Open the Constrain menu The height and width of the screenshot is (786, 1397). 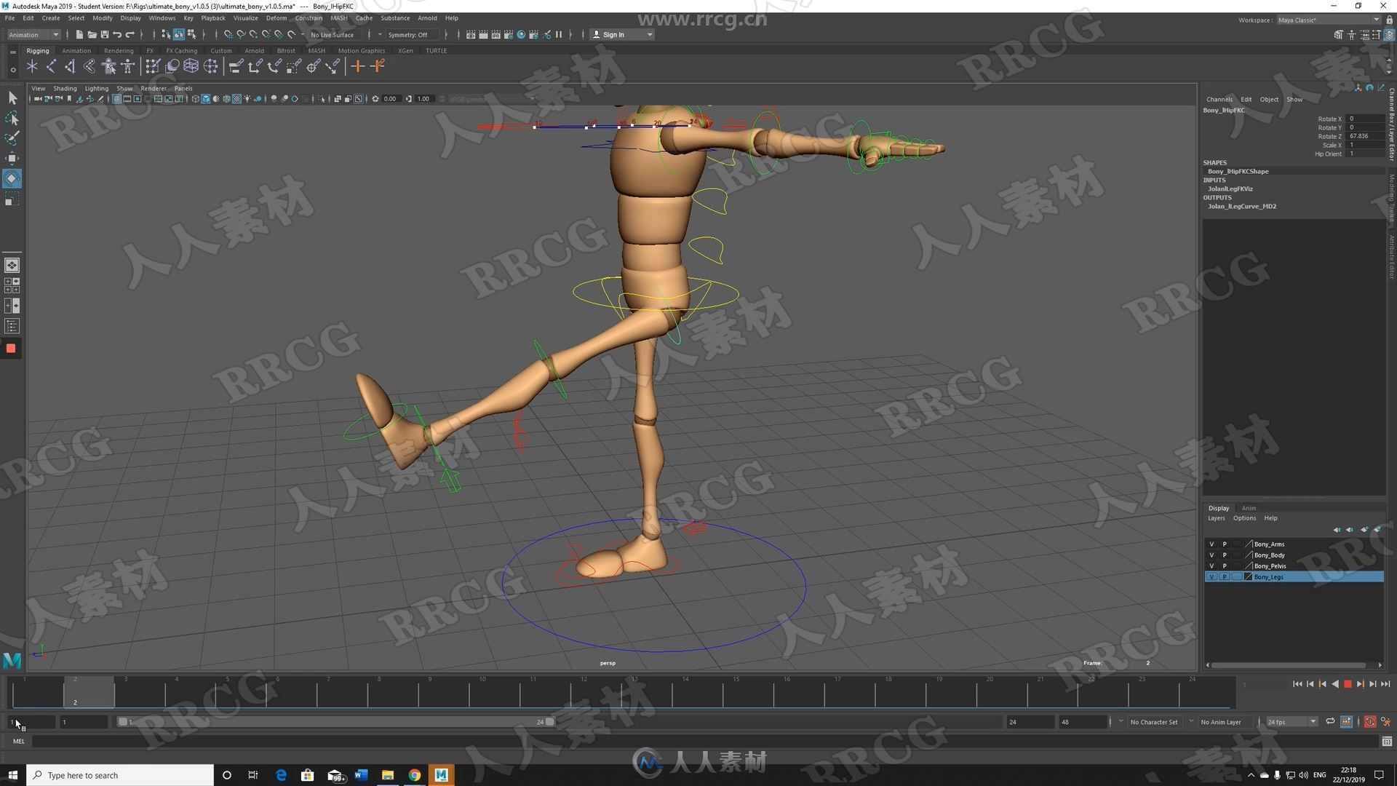pos(309,18)
